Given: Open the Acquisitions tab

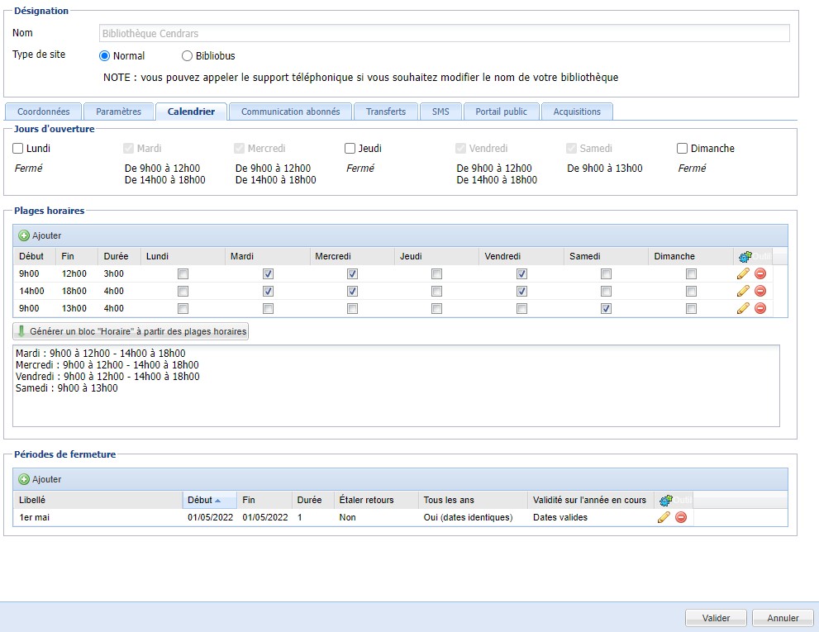Looking at the screenshot, I should tap(577, 111).
